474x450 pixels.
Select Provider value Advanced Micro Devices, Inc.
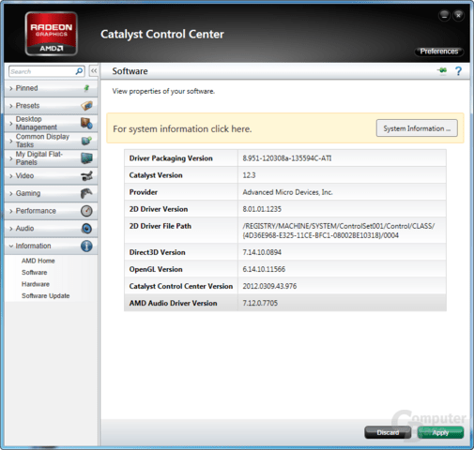(x=287, y=192)
